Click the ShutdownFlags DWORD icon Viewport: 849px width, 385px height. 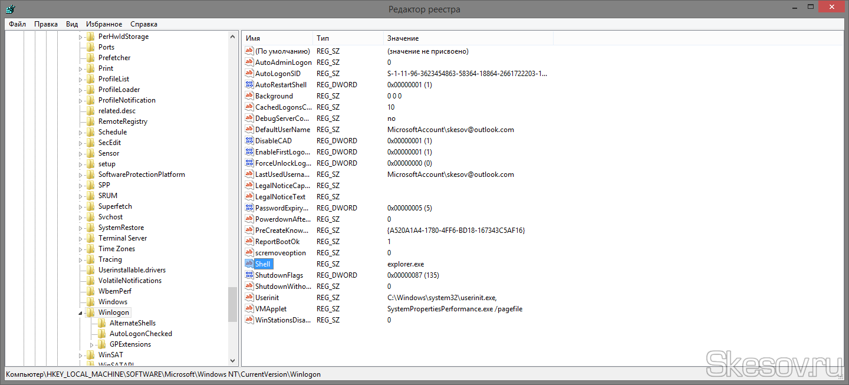(249, 275)
